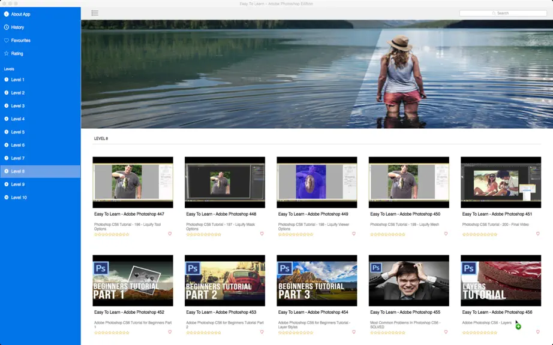
Task: Click inside the Search field
Action: pos(503,13)
